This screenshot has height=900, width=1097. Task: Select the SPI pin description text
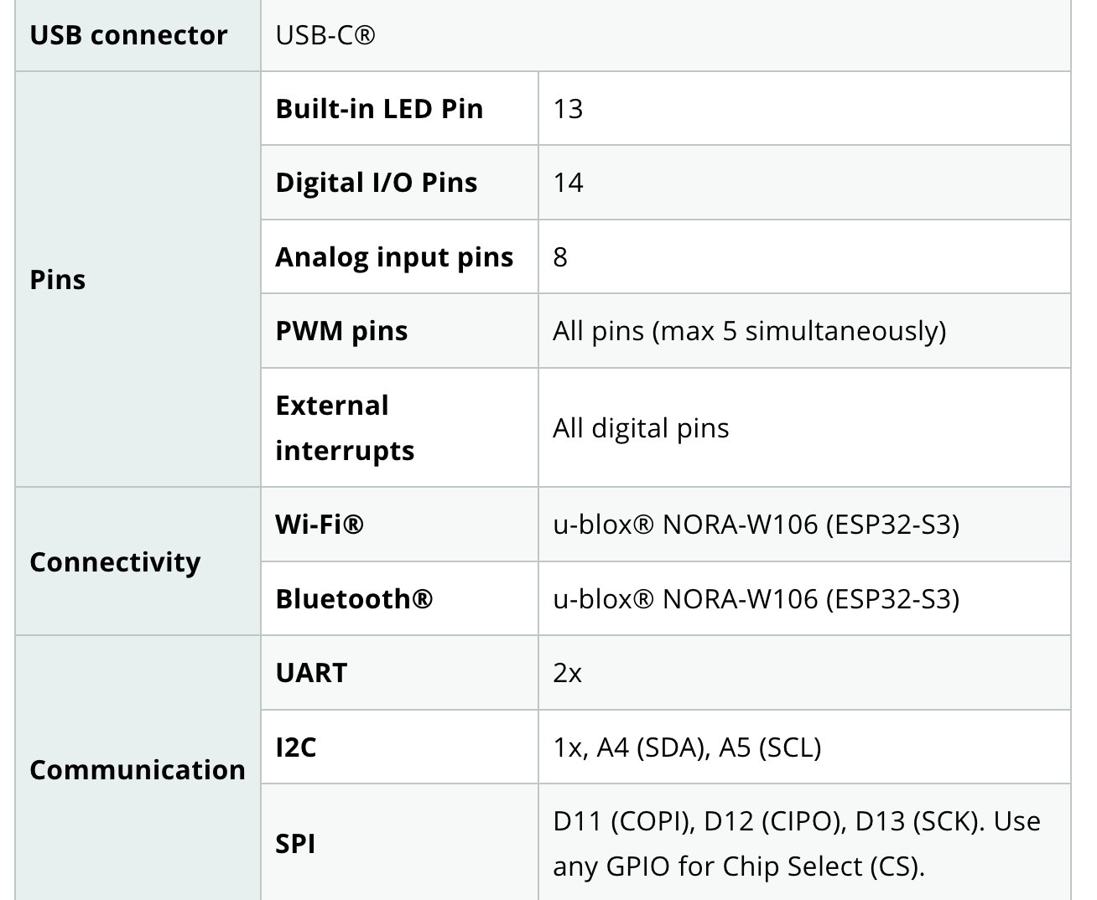tap(796, 843)
